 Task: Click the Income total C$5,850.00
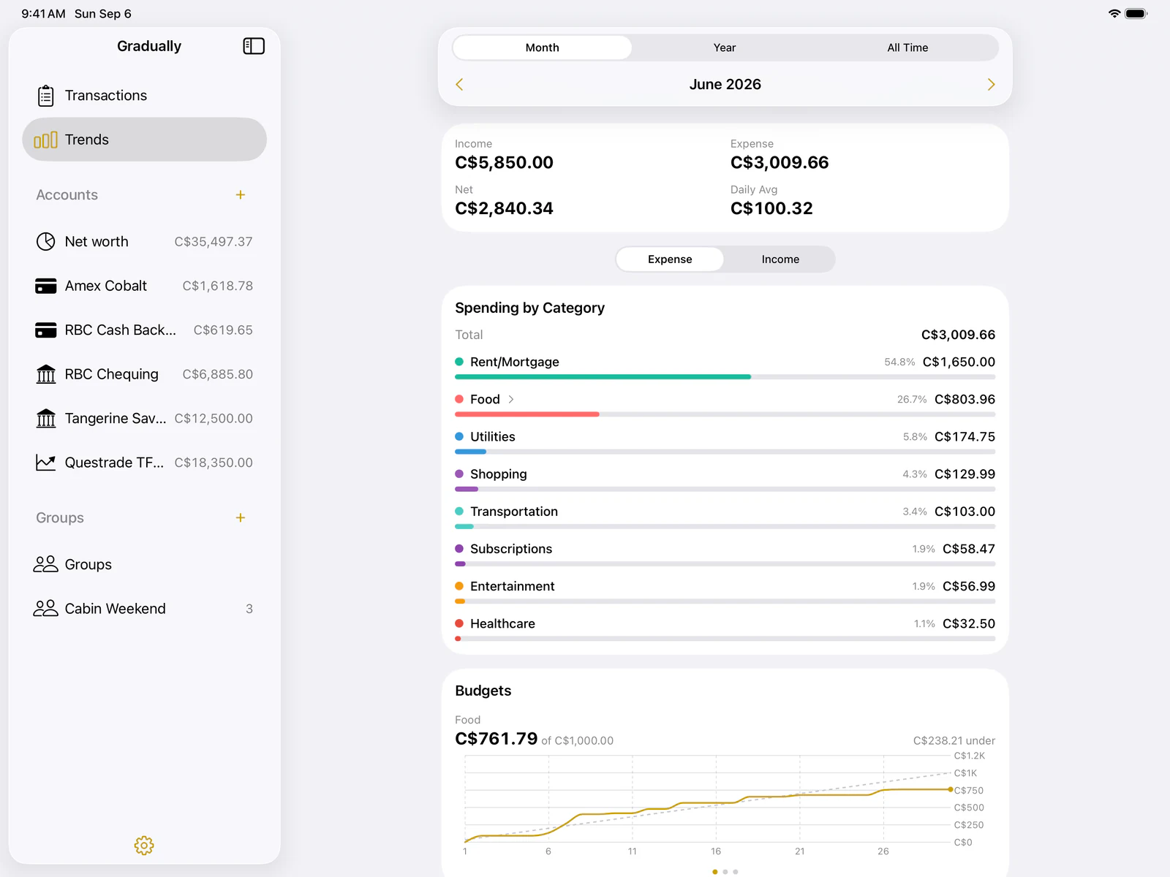pyautogui.click(x=504, y=162)
